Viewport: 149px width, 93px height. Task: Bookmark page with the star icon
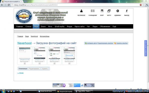pos(143,5)
